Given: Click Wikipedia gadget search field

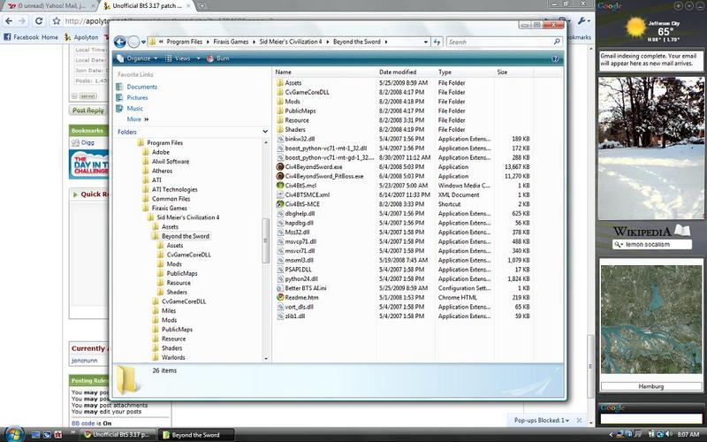Looking at the screenshot, I should tap(652, 245).
